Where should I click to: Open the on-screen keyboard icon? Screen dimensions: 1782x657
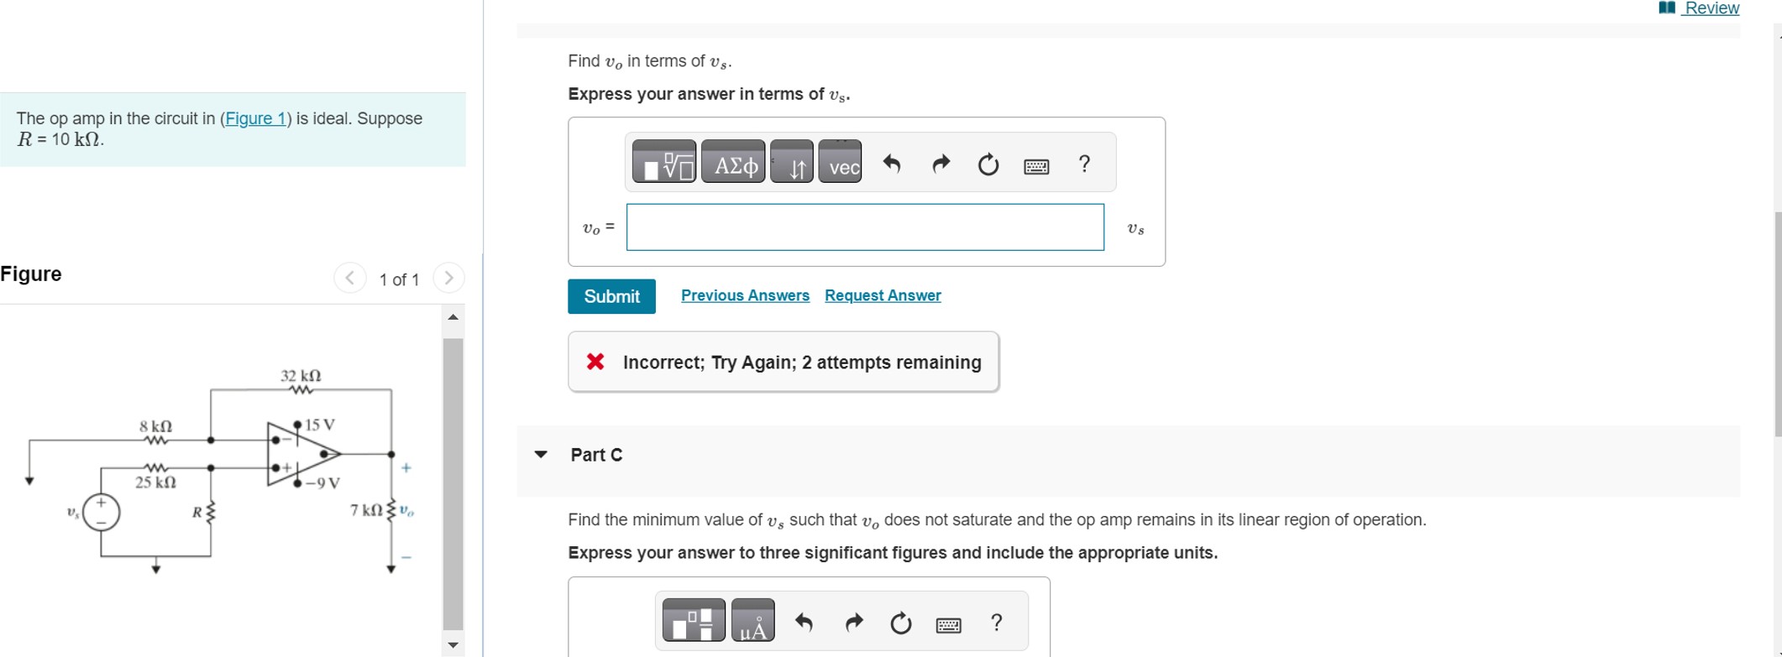pyautogui.click(x=1037, y=165)
